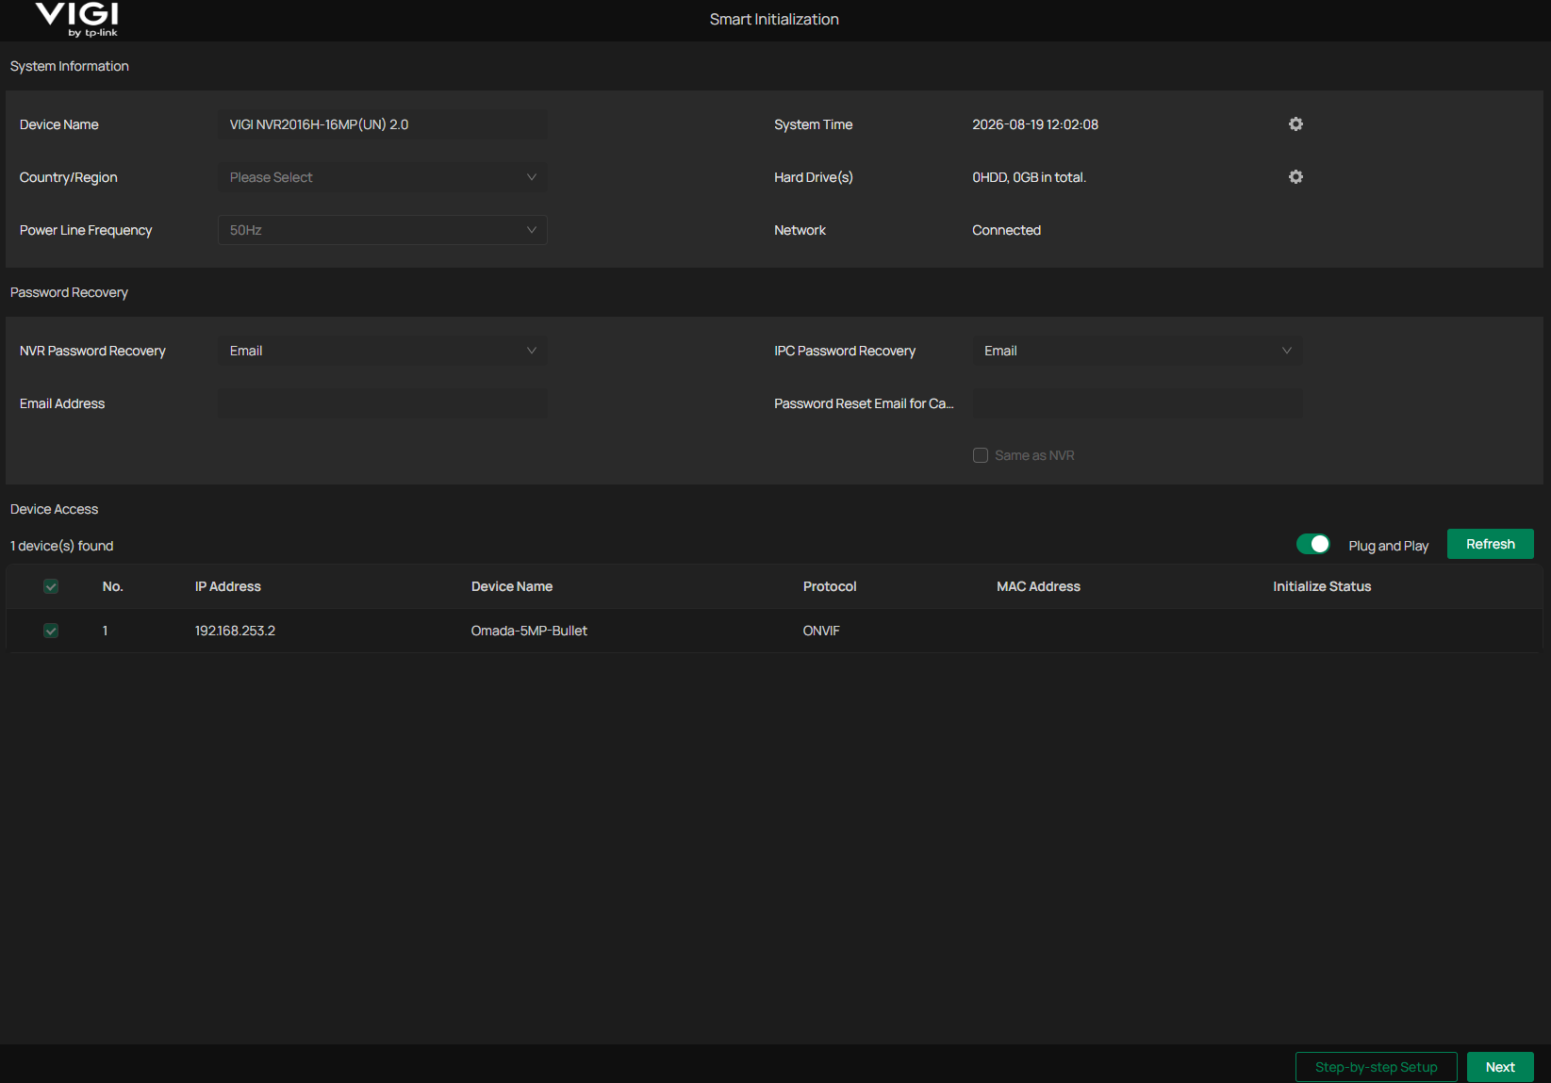
Task: Open Hard Drive settings gear
Action: 1295,177
